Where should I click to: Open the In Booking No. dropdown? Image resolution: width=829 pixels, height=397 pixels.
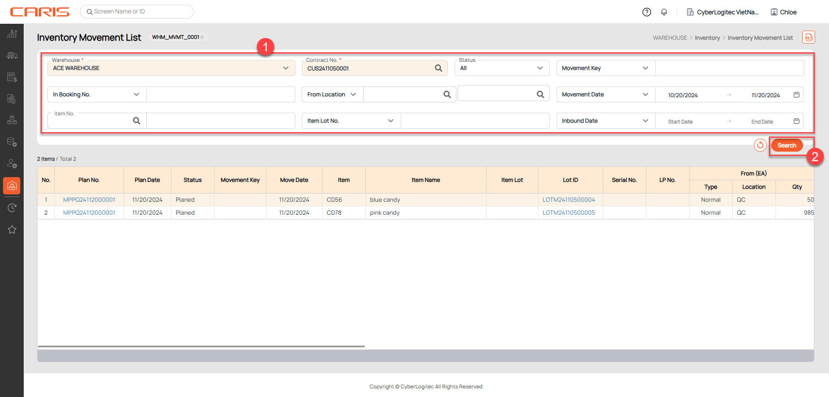tap(136, 95)
